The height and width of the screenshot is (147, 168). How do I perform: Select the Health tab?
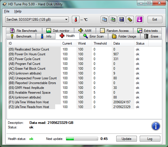point(67,36)
